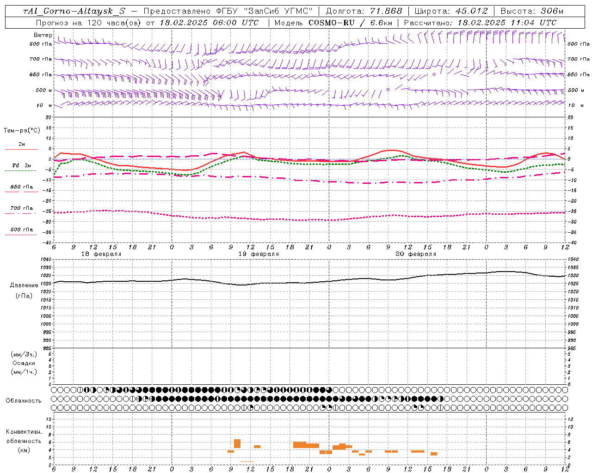This screenshot has height=473, width=592.
Task: Click the 500 гПа dashed pink legend line
Action: (x=20, y=235)
